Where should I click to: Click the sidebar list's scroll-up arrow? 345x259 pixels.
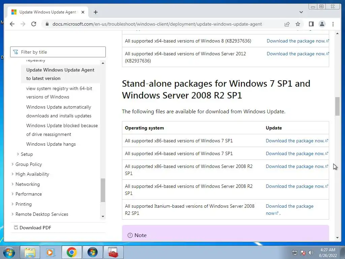(x=103, y=63)
